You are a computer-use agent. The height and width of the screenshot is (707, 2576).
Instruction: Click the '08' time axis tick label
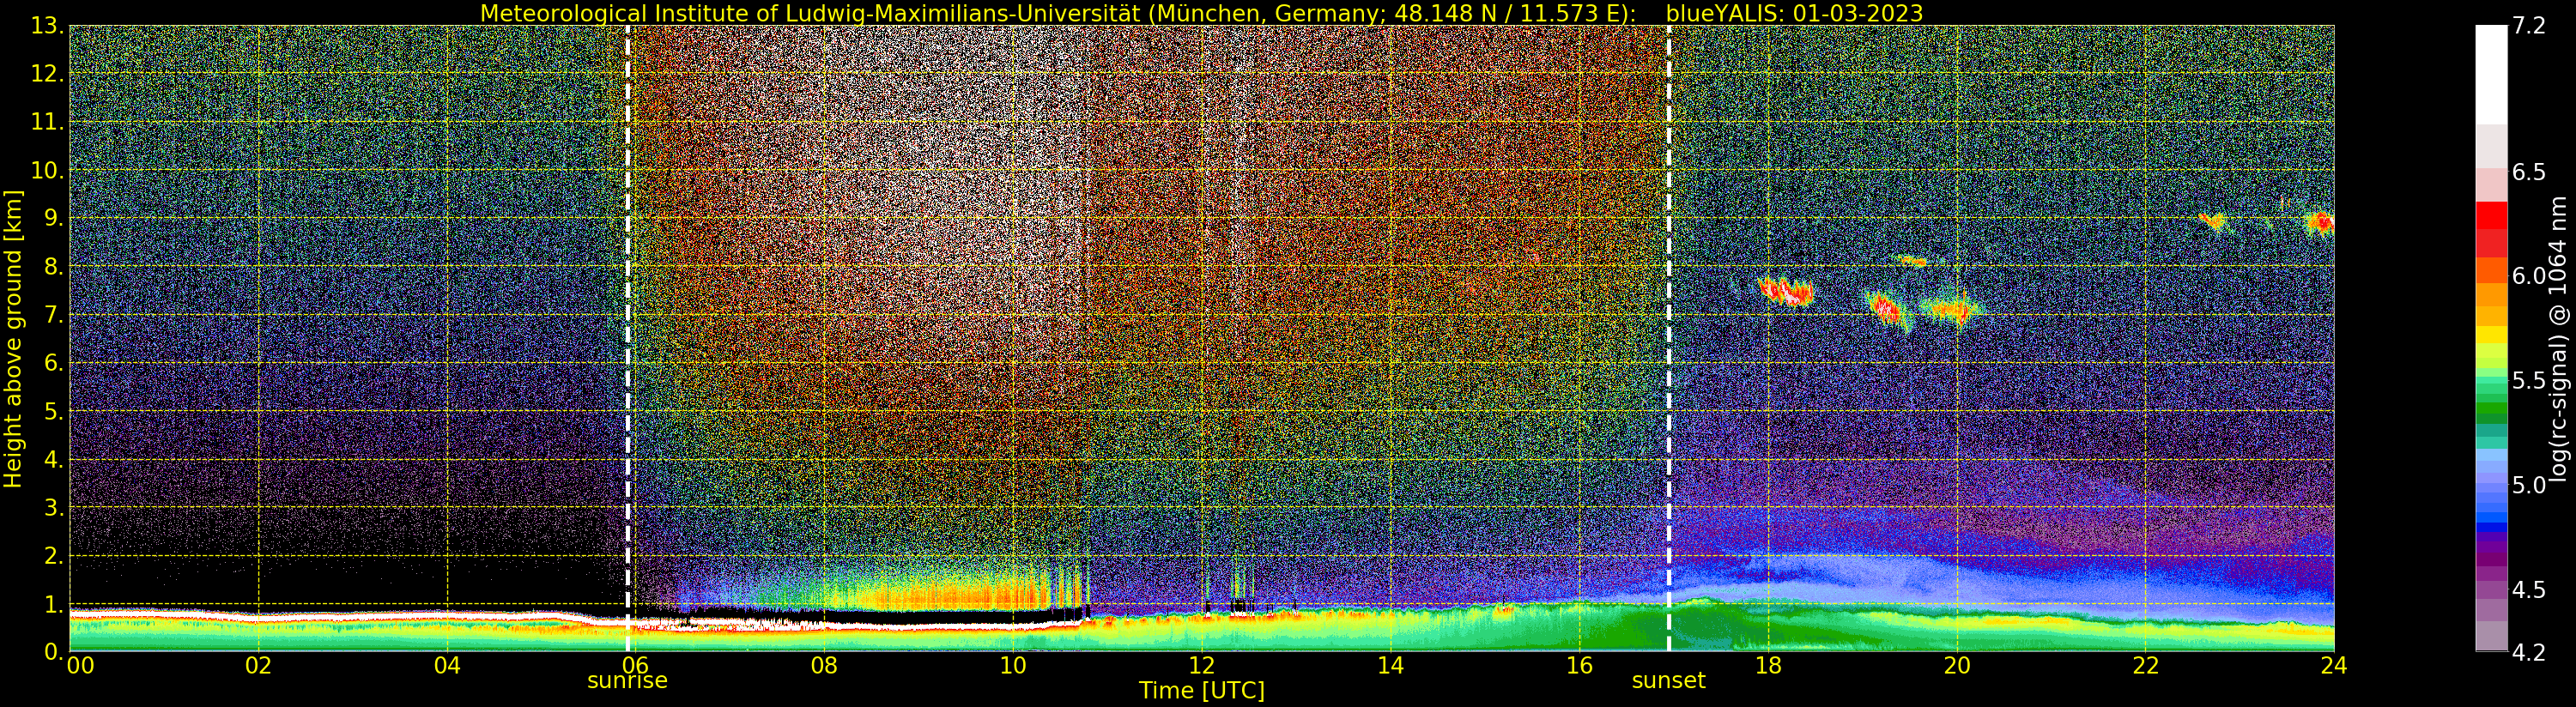(x=824, y=665)
